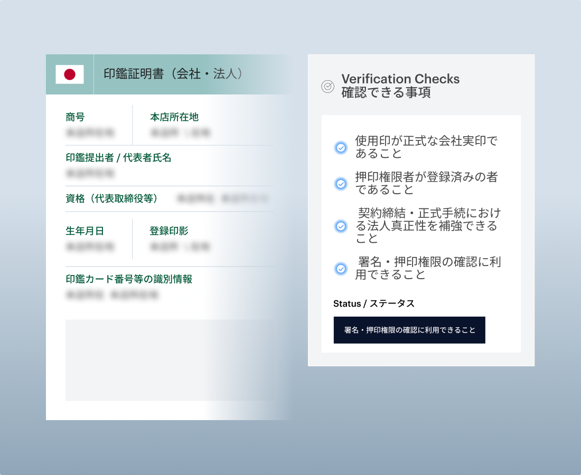Click the 資格（代表取締役等） label
This screenshot has height=475, width=581.
click(111, 198)
